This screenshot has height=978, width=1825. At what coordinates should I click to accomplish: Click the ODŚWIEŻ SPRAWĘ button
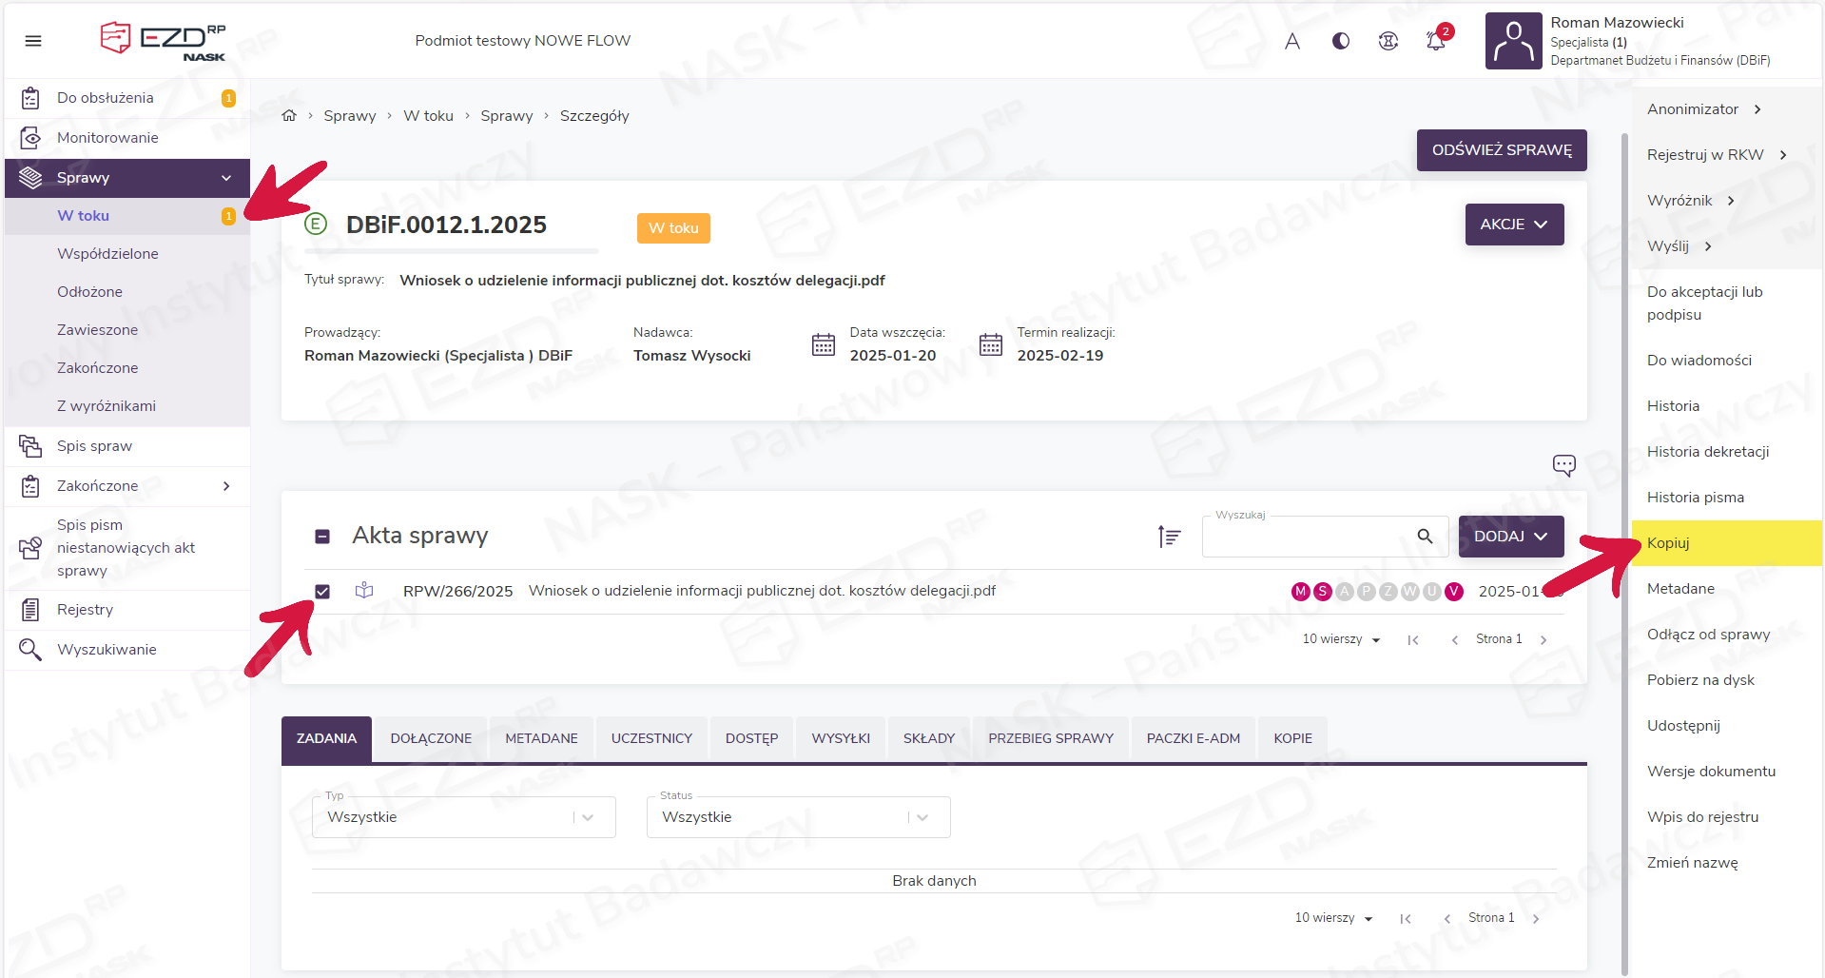coord(1501,150)
